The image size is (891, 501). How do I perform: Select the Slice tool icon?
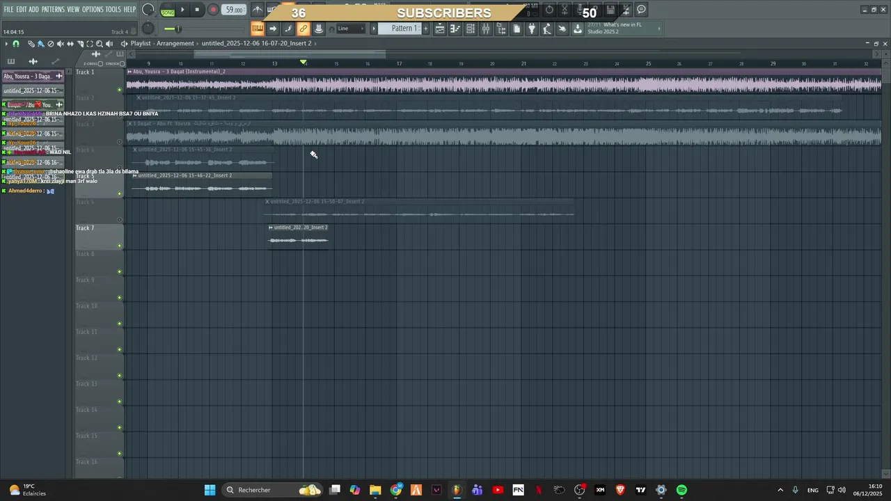80,44
